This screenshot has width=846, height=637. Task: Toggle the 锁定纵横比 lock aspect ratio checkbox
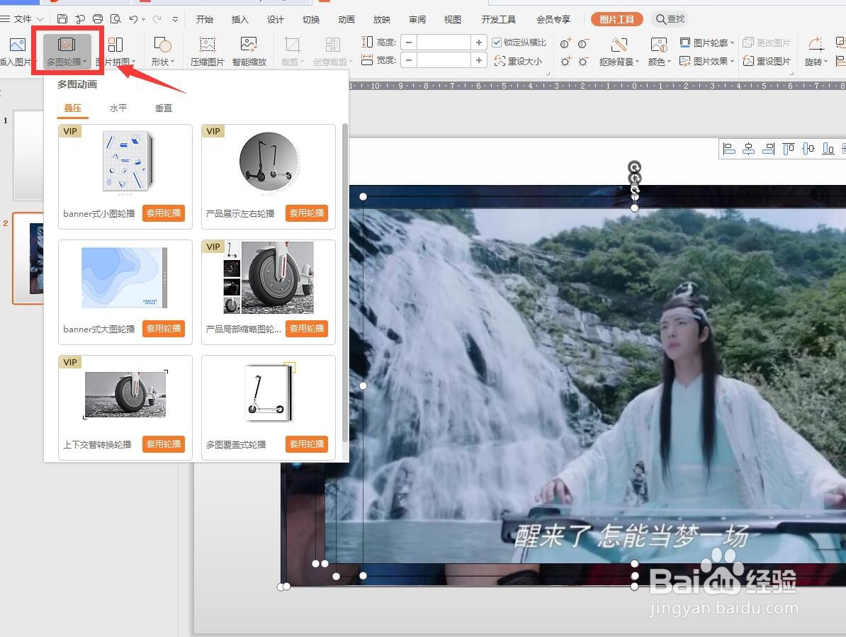point(497,42)
